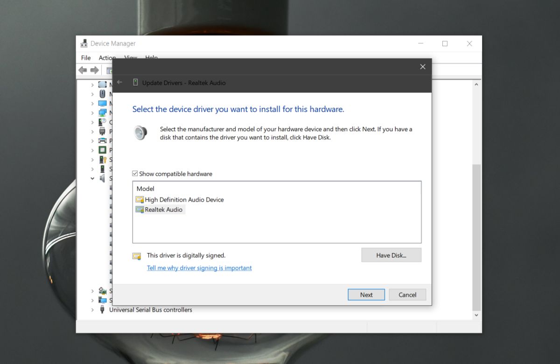Image resolution: width=560 pixels, height=364 pixels.
Task: Maximize the Device Manager window
Action: (x=445, y=43)
